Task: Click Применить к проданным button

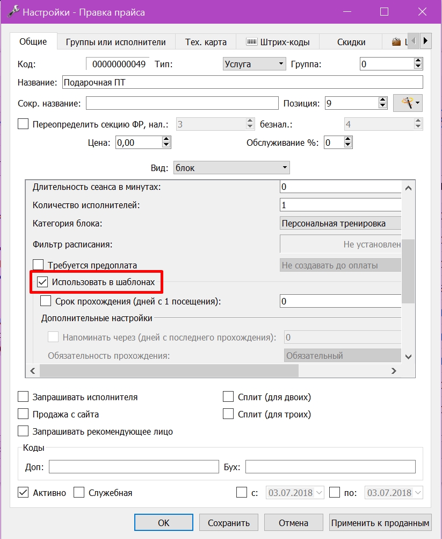Action: [x=380, y=523]
